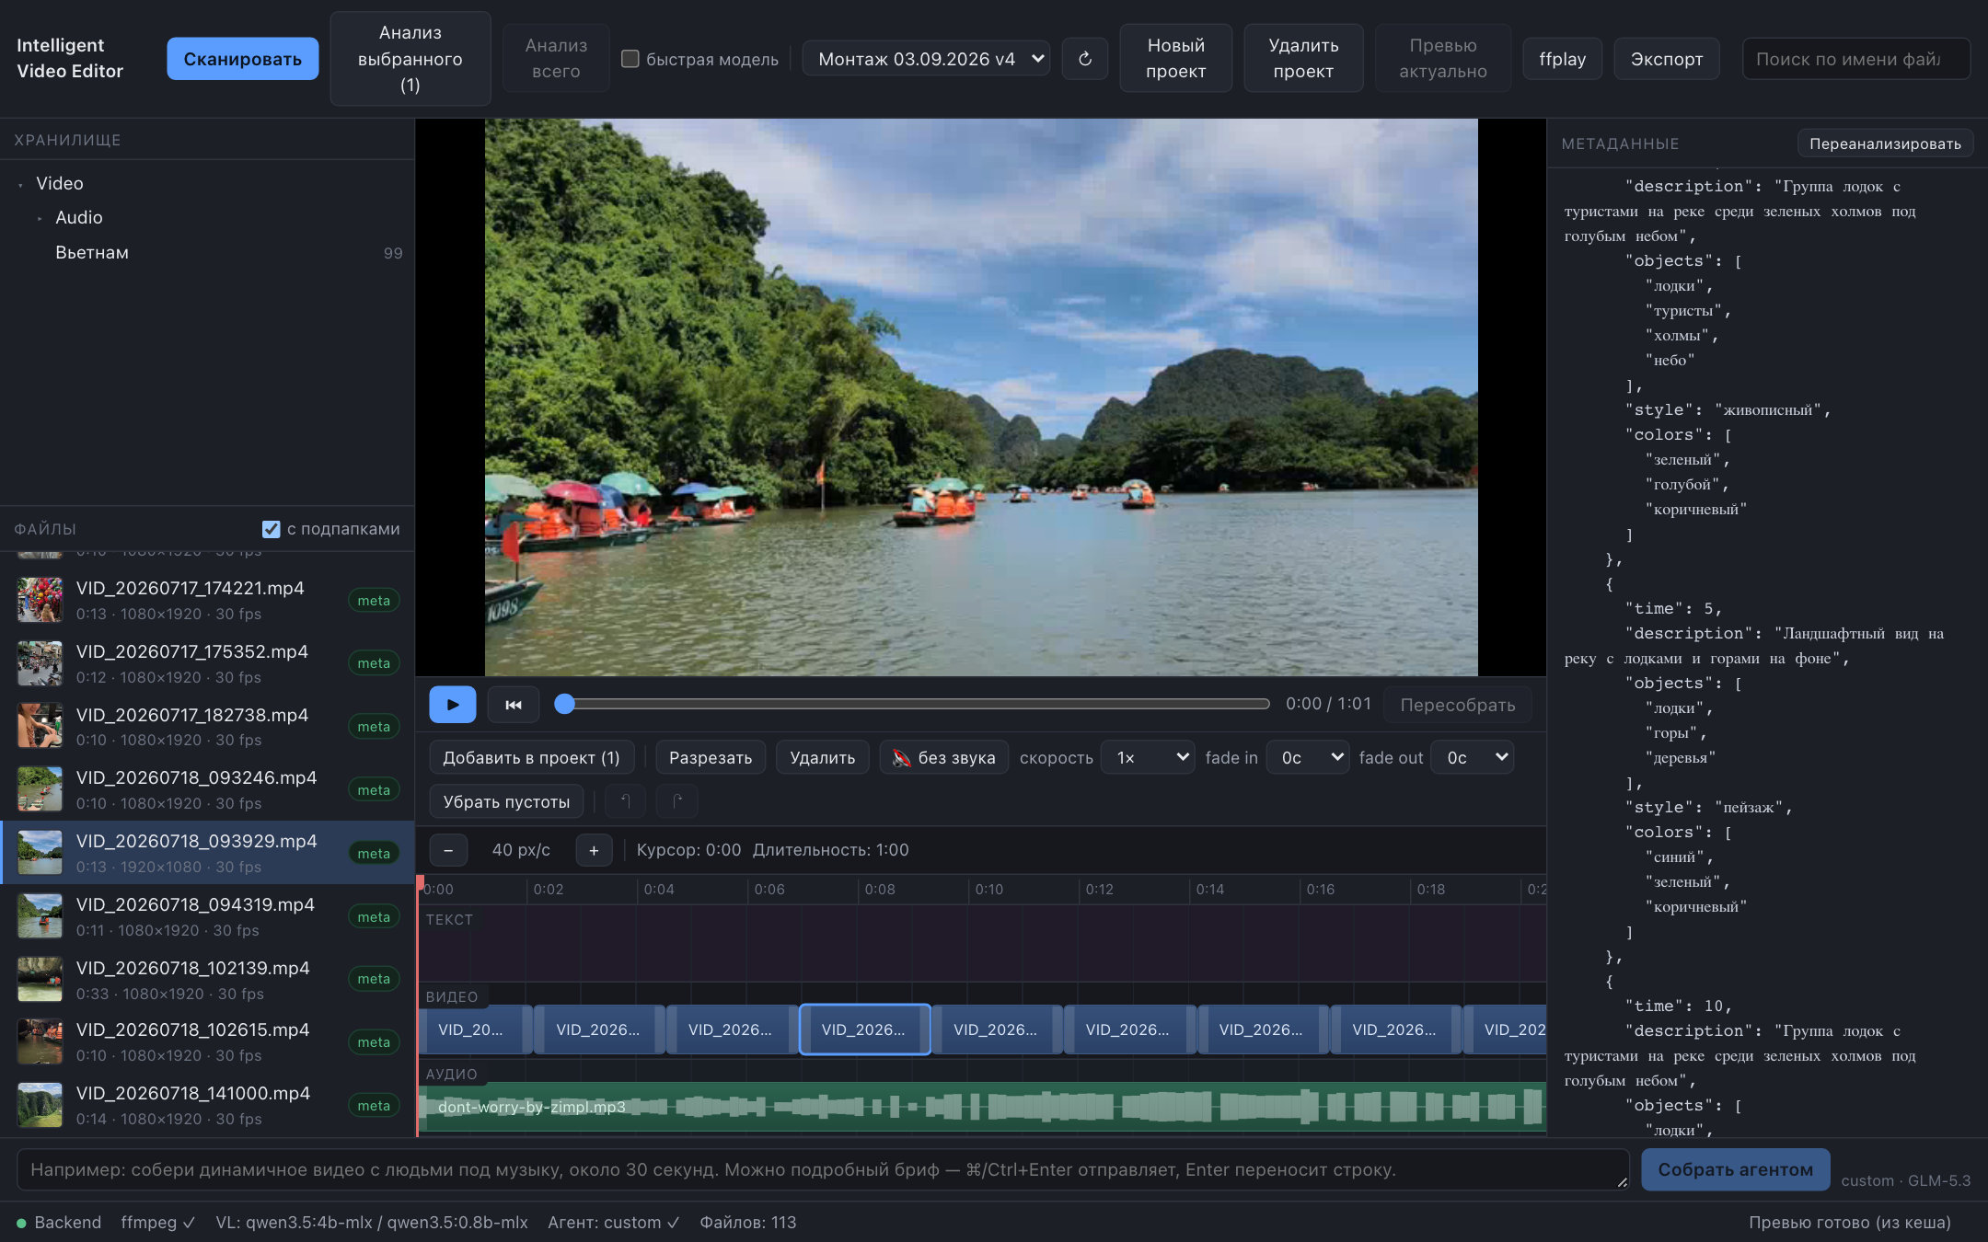The width and height of the screenshot is (1988, 1242).
Task: Click green Backend status indicator
Action: click(21, 1223)
